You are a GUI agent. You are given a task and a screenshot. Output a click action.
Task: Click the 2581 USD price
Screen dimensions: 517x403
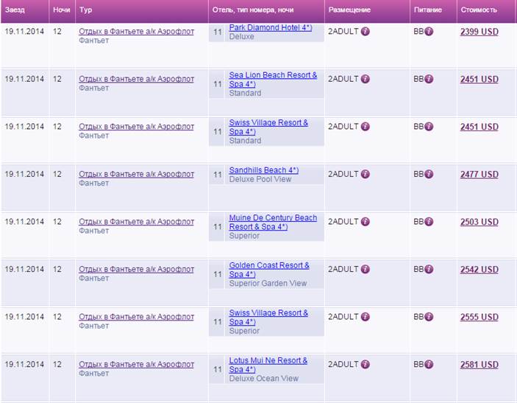(479, 365)
